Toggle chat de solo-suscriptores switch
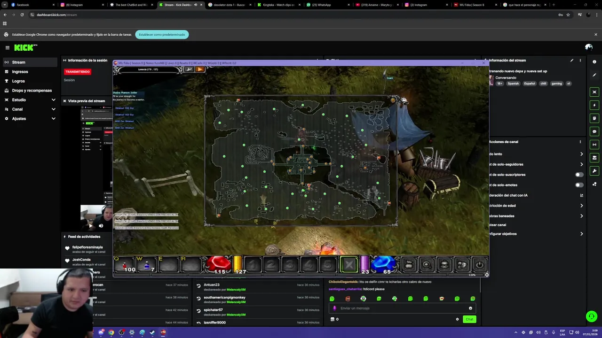 pyautogui.click(x=579, y=175)
